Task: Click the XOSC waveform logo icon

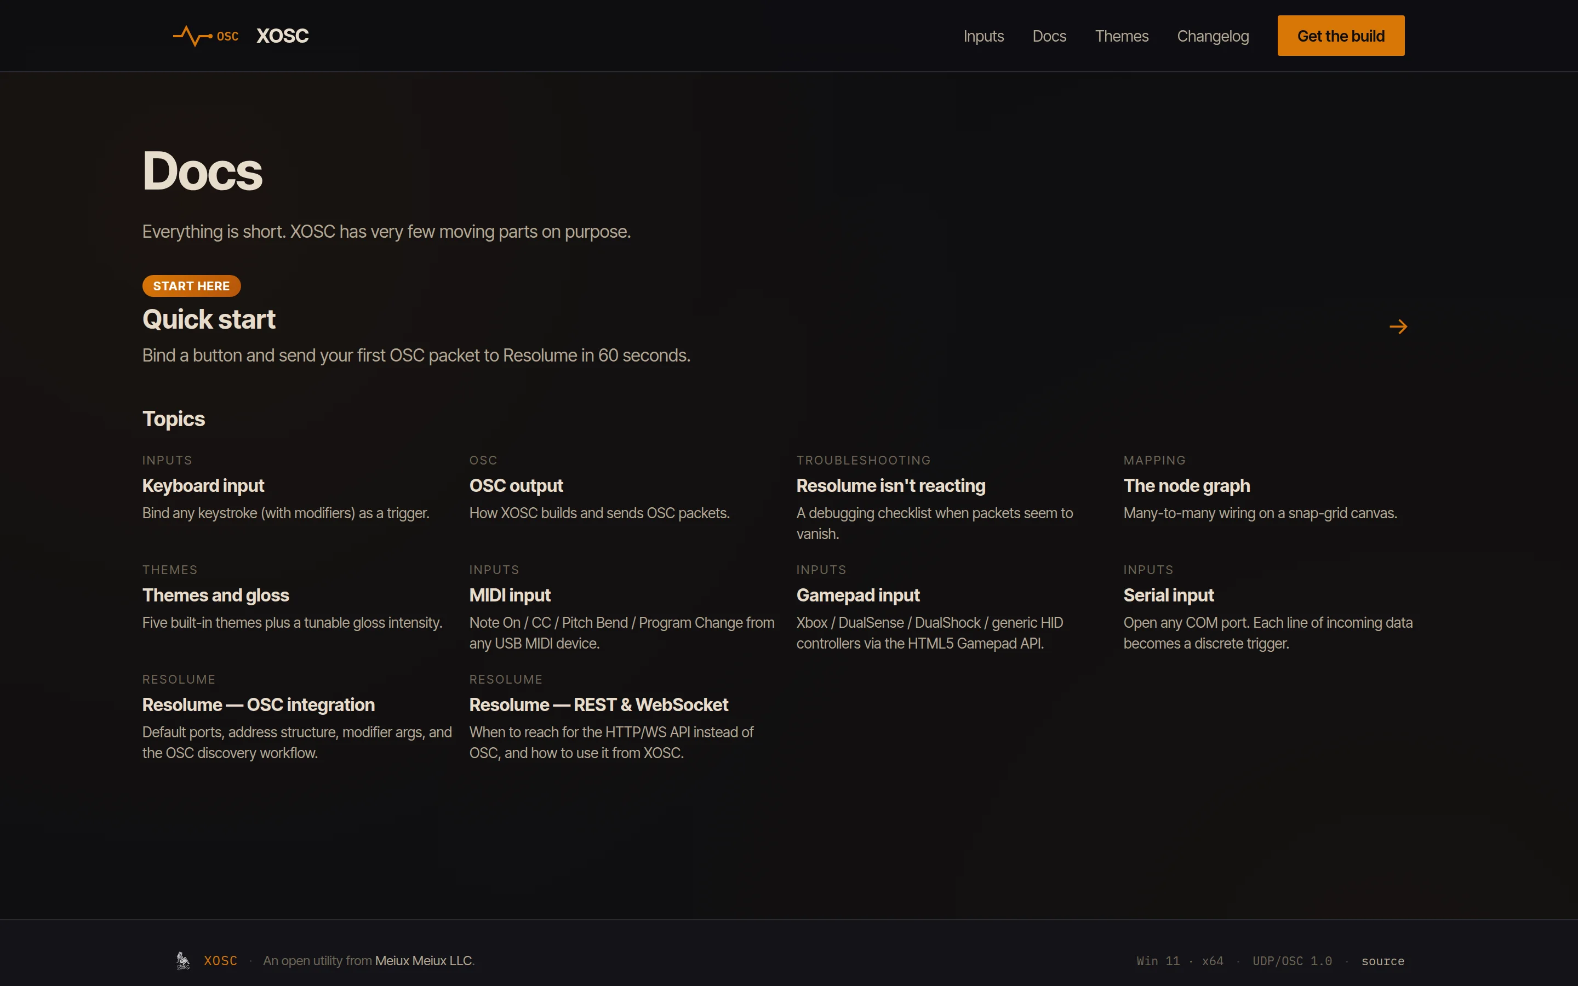Action: pos(193,36)
